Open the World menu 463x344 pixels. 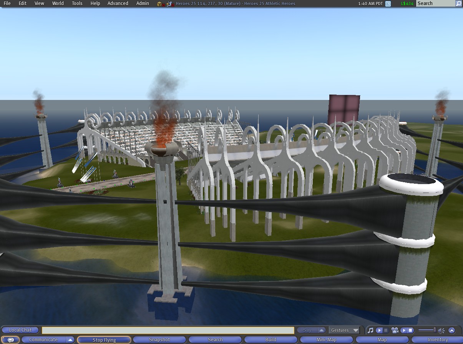(x=58, y=3)
